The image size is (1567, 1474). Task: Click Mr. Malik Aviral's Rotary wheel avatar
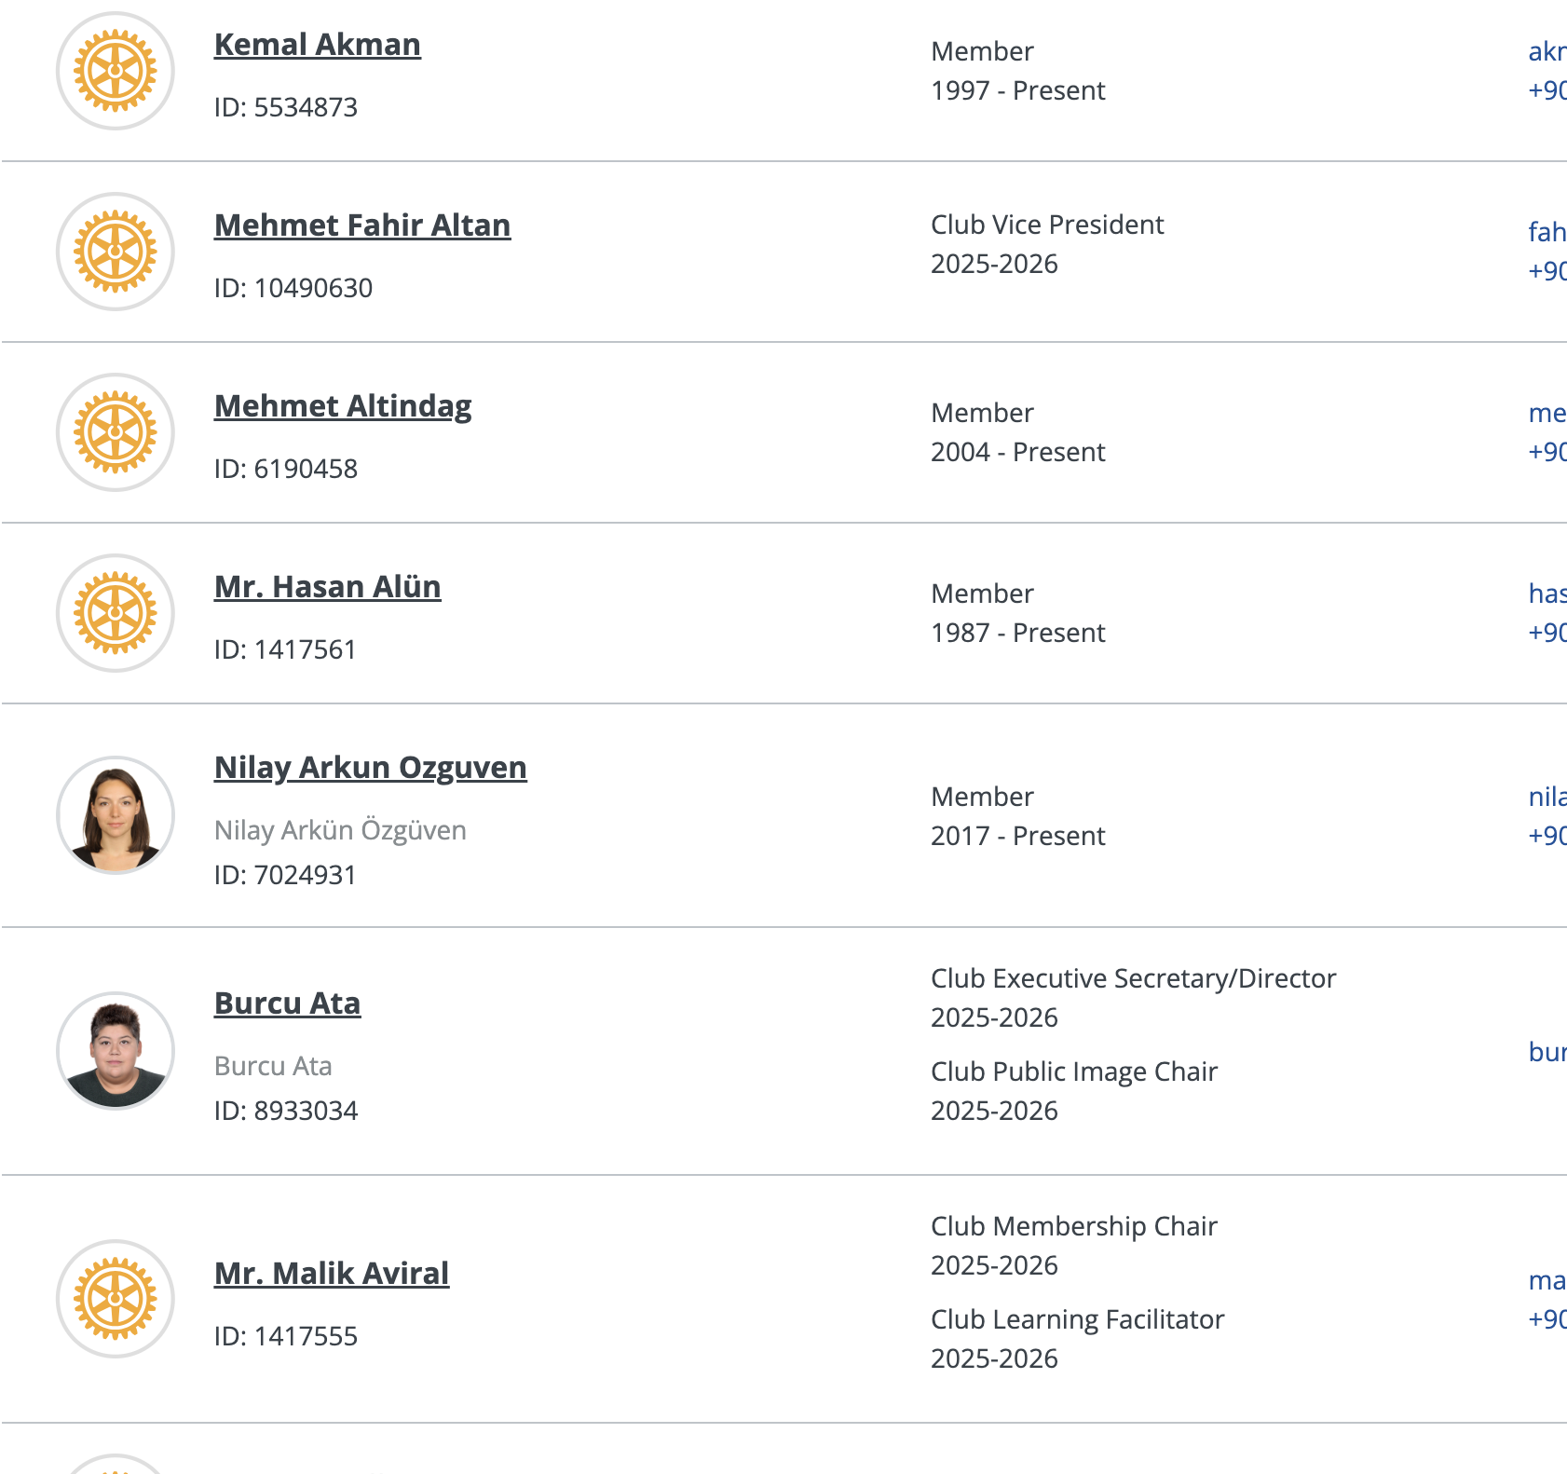(x=116, y=1299)
